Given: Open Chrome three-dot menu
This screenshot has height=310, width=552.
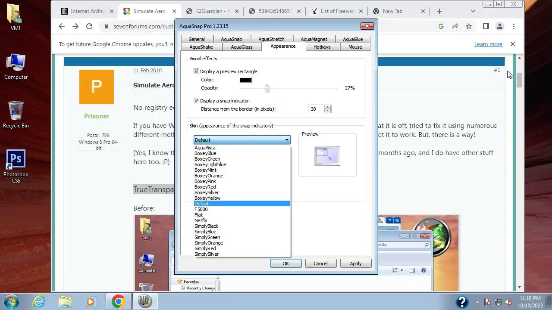Looking at the screenshot, I should (514, 26).
